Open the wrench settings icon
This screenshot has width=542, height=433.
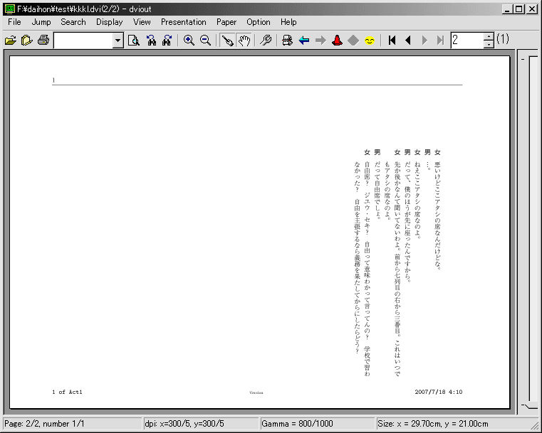266,41
